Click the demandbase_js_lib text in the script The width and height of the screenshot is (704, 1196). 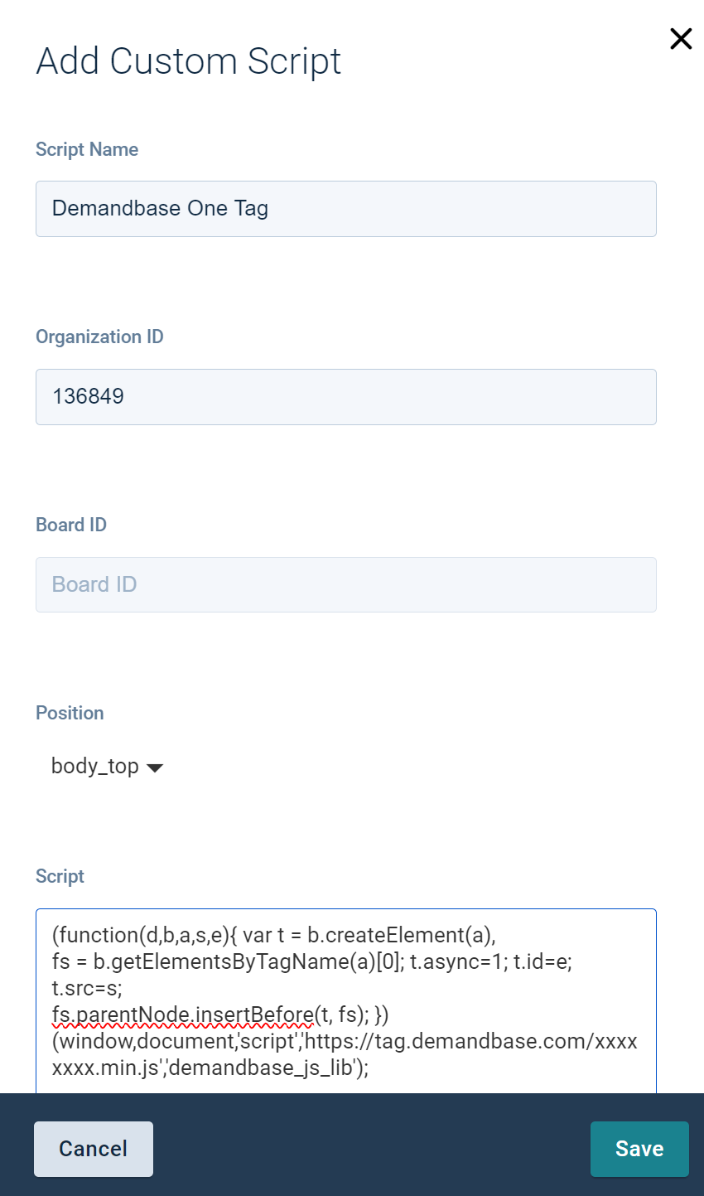[261, 1068]
